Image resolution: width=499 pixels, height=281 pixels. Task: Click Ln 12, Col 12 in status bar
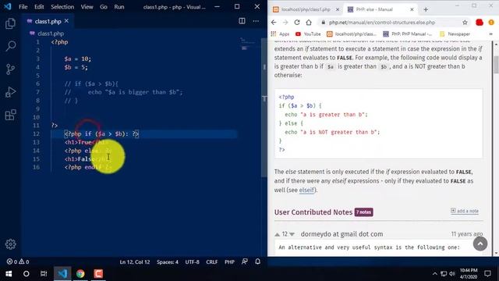(x=135, y=262)
